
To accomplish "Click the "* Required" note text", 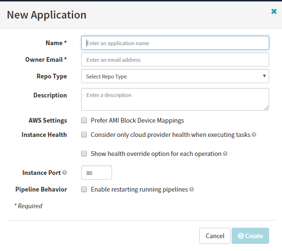I will [x=28, y=206].
